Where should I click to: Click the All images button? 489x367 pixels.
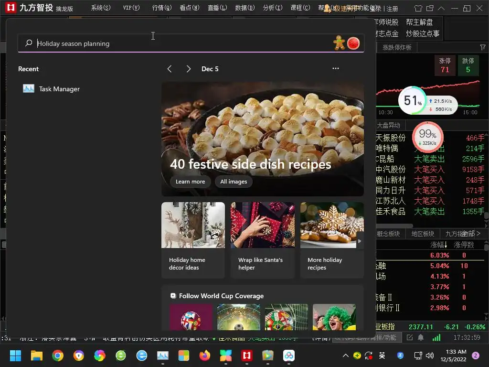pos(234,182)
